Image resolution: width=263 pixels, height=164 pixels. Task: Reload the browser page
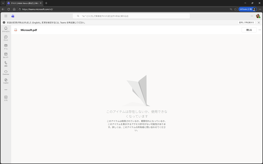pyautogui.click(x=9, y=9)
